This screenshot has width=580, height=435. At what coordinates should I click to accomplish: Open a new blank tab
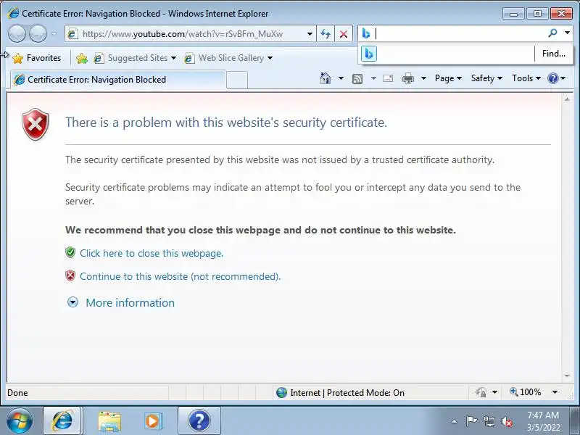[237, 80]
